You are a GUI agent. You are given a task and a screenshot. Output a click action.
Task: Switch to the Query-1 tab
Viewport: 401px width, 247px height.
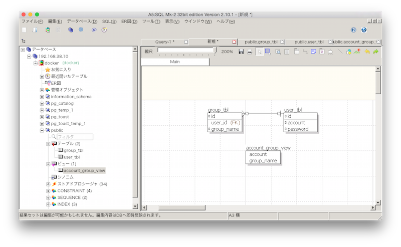pos(164,42)
